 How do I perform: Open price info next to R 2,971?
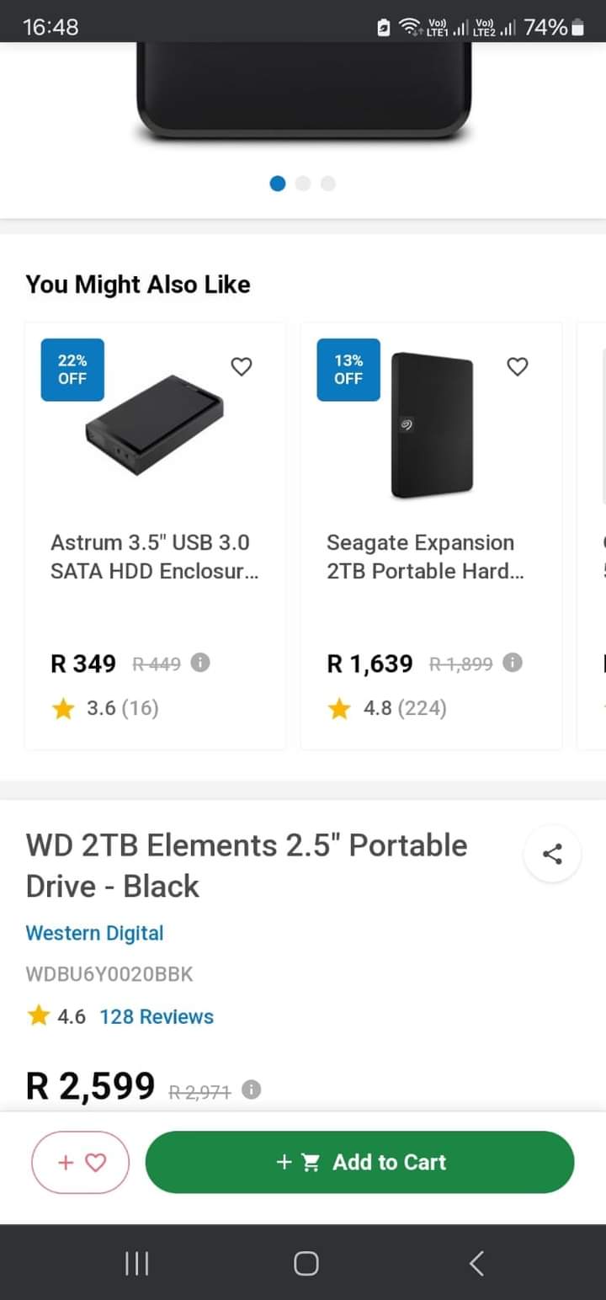click(x=251, y=1090)
